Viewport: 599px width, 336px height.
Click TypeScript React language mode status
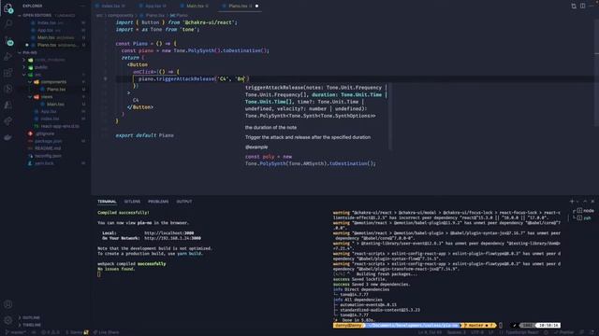click(x=521, y=332)
